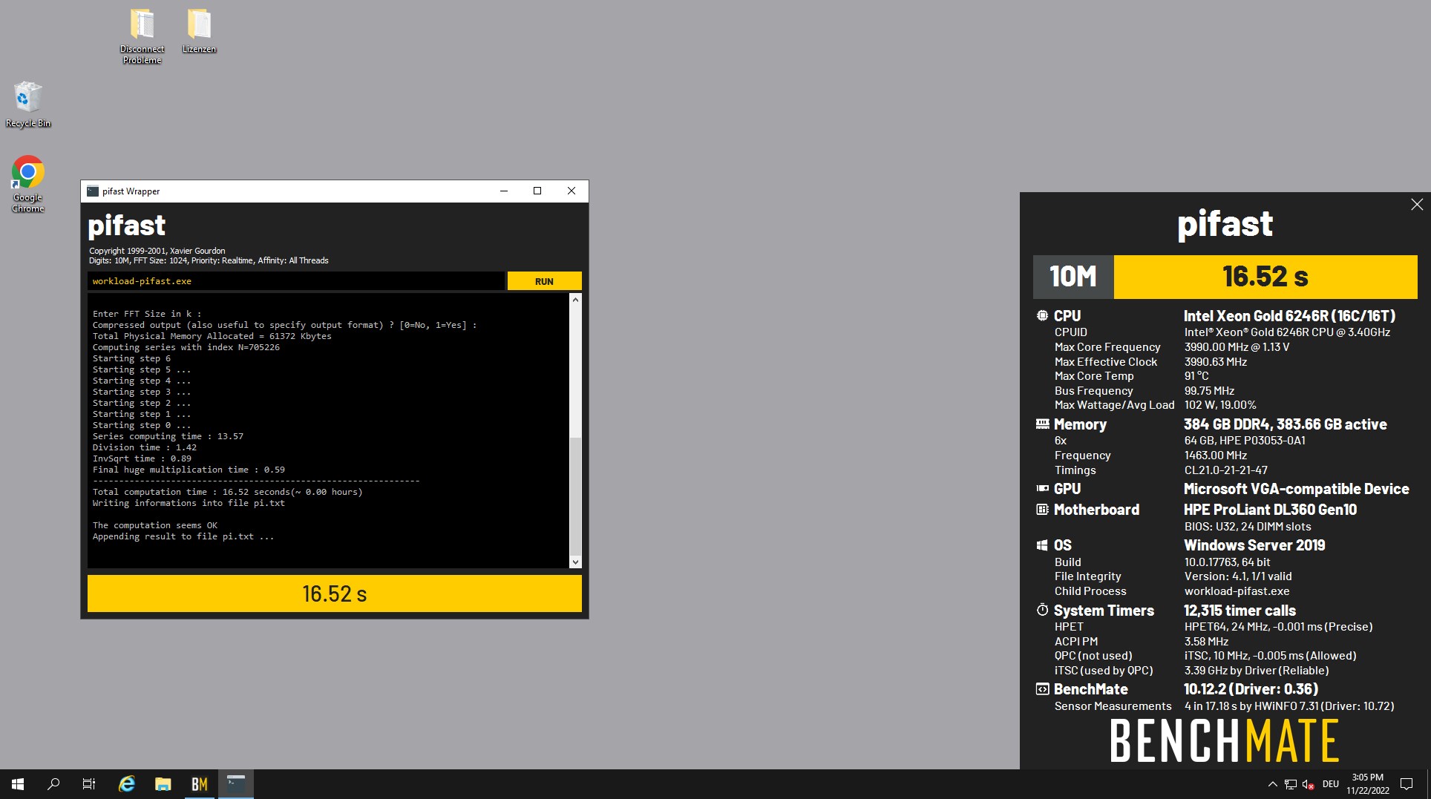Click the System Timers stopwatch icon
The width and height of the screenshot is (1431, 799).
(1042, 610)
